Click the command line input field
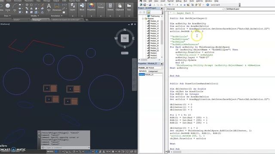The image size is (275, 154). coord(65,148)
